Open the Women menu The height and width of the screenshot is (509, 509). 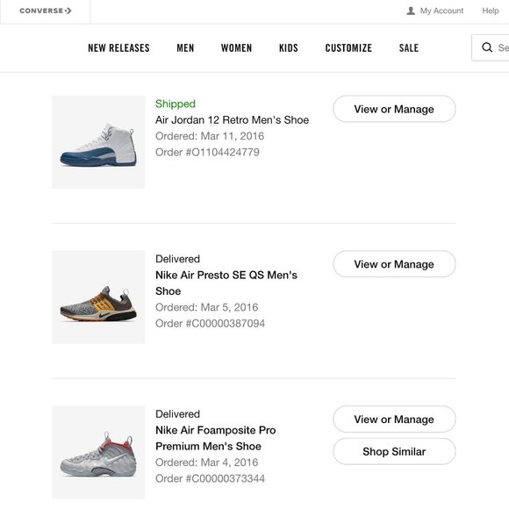point(236,48)
